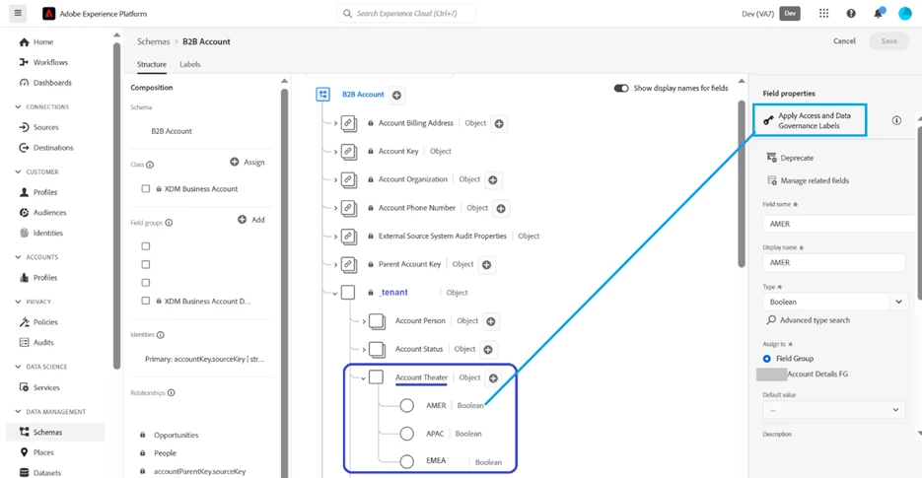Image resolution: width=922 pixels, height=478 pixels.
Task: Collapse the _tenant object
Action: [335, 293]
